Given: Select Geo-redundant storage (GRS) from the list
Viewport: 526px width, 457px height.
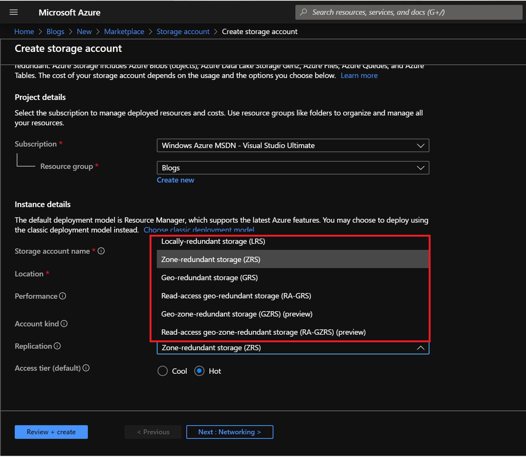Looking at the screenshot, I should [209, 278].
